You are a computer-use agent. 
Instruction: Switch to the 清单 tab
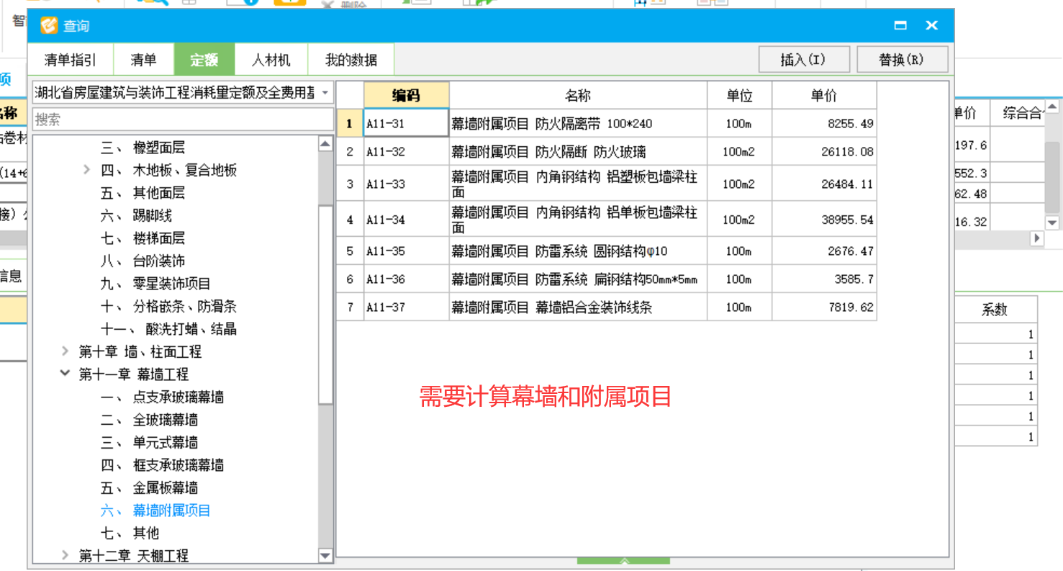[x=143, y=60]
